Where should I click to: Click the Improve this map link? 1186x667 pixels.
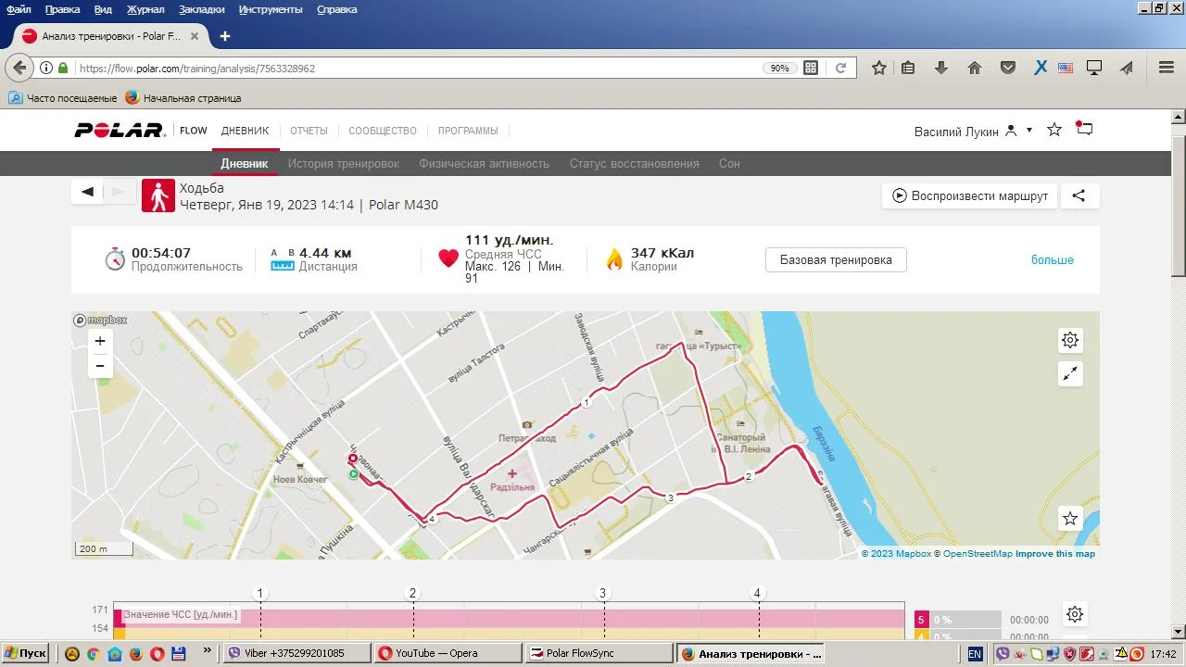(x=1055, y=554)
